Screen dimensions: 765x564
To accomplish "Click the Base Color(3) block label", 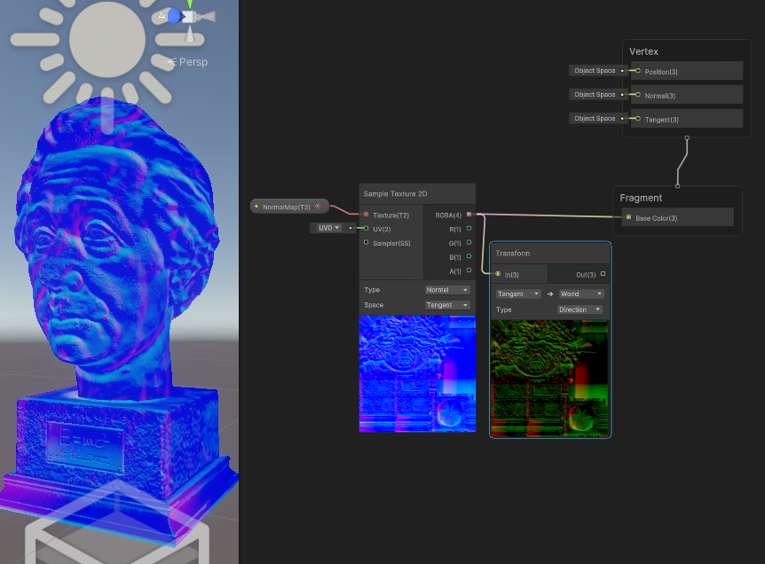I will pos(656,218).
